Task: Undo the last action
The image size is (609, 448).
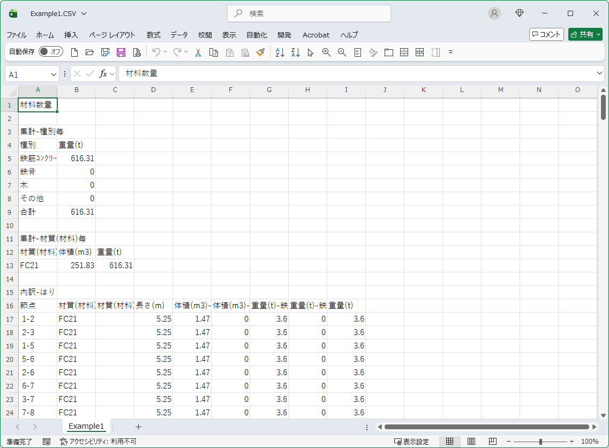Action: coord(156,52)
